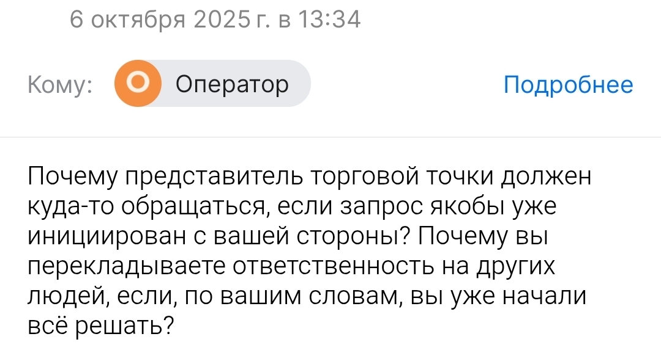
Task: Click the 13:34 time in the timestamp
Action: [329, 20]
